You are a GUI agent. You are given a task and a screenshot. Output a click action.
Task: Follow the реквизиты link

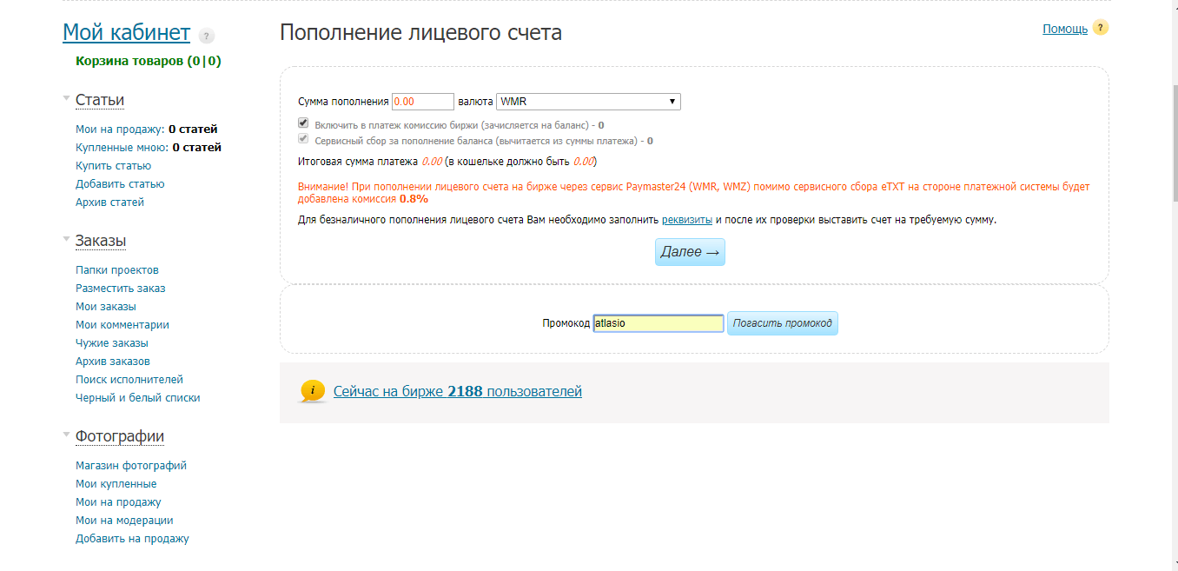click(686, 220)
